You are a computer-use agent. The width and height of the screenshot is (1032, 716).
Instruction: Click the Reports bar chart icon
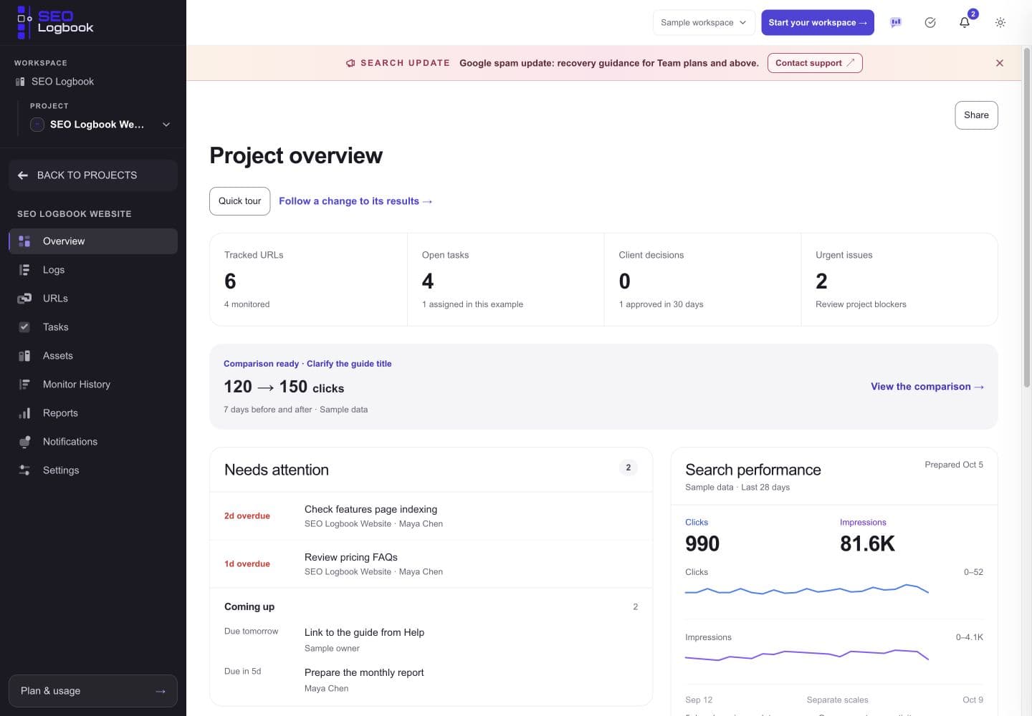click(24, 413)
